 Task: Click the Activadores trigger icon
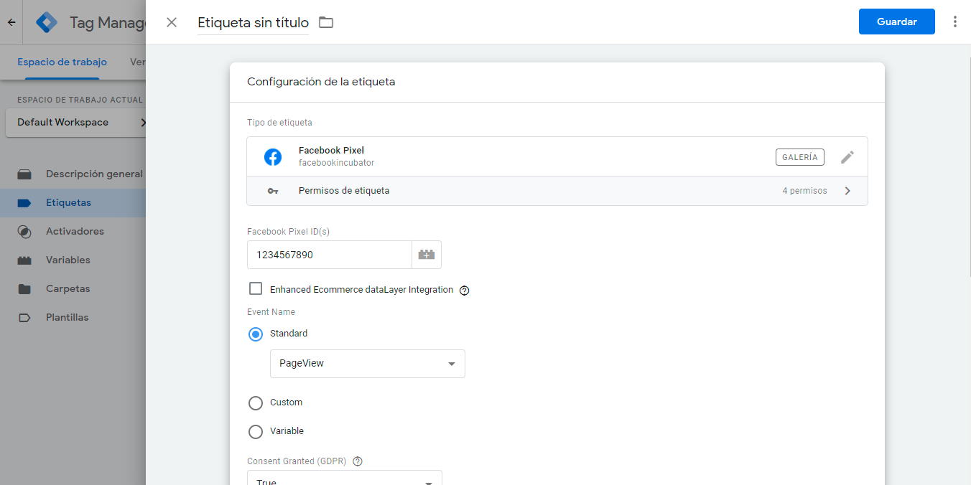pos(24,231)
